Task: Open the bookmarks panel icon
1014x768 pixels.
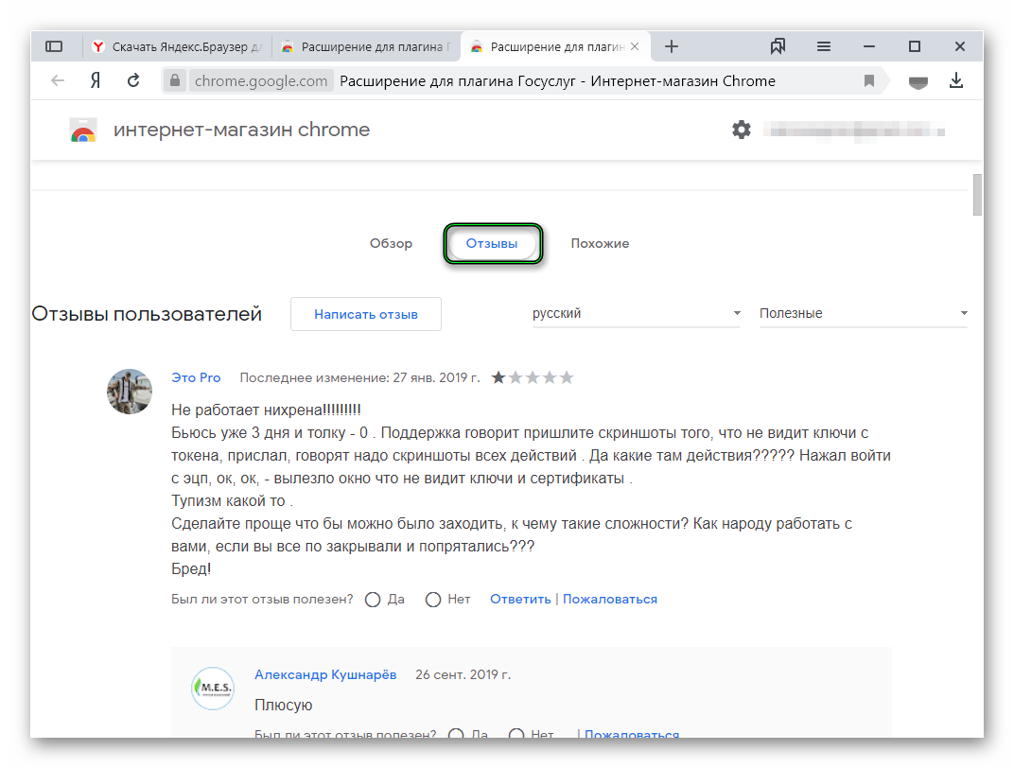Action: point(778,45)
